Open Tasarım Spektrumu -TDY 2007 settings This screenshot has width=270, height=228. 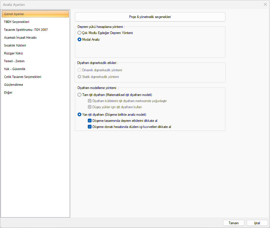pyautogui.click(x=26, y=30)
